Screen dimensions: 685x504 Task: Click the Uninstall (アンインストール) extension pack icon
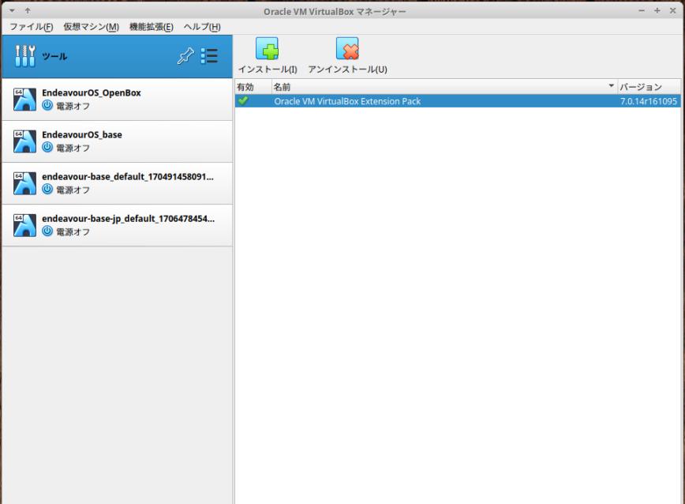pos(347,48)
